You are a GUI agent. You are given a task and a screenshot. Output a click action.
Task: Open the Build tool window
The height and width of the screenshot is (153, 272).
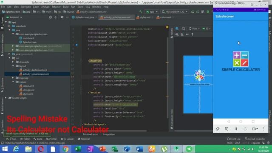(x=38, y=139)
